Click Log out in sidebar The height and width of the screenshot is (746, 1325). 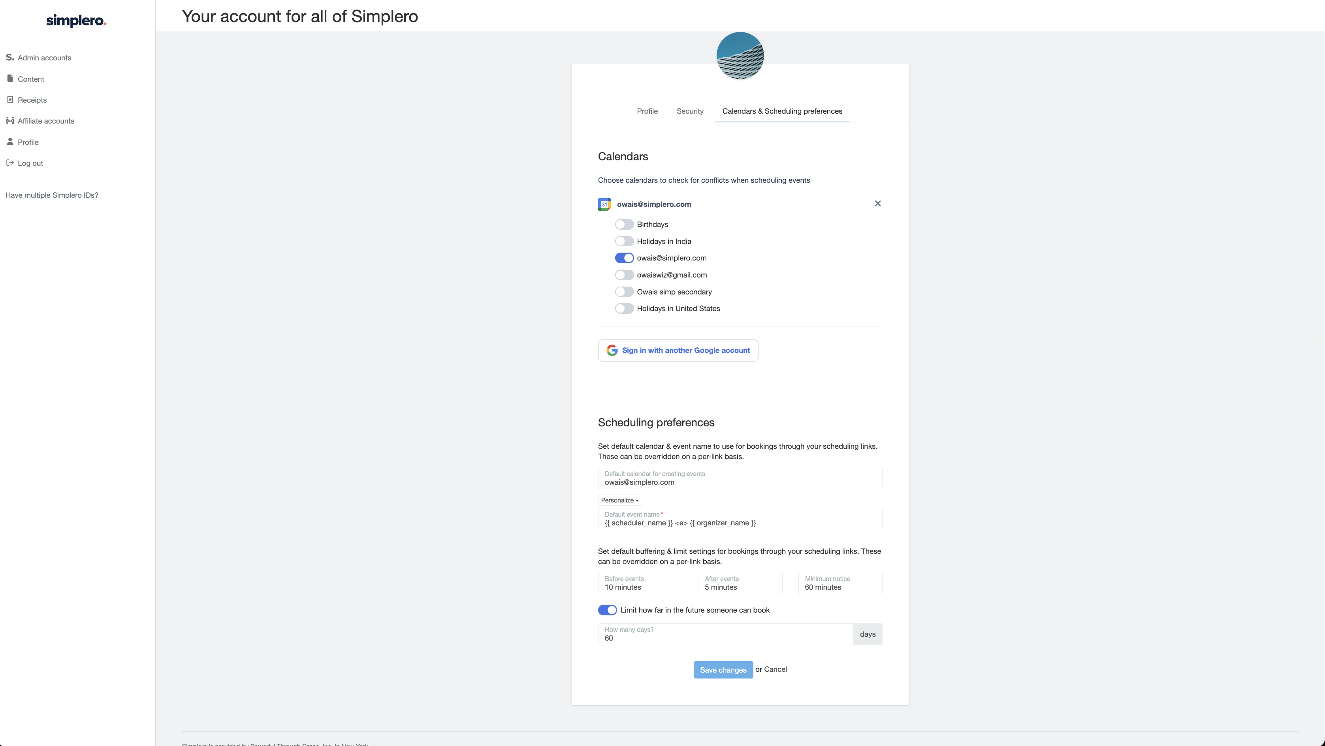[30, 163]
